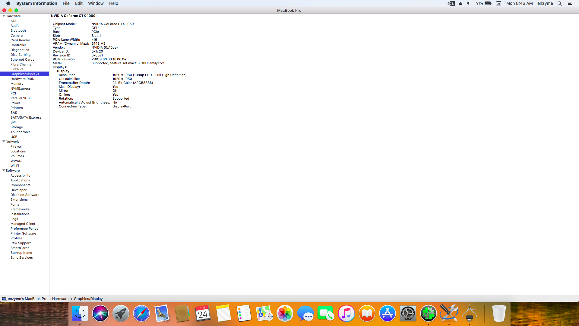This screenshot has width=579, height=326.
Task: Open System Preferences from the Dock
Action: [408, 314]
